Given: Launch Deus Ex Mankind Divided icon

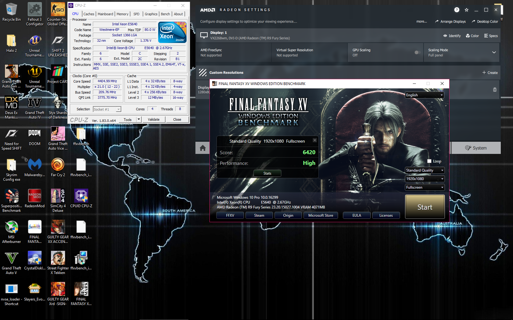Looking at the screenshot, I should tap(11, 108).
